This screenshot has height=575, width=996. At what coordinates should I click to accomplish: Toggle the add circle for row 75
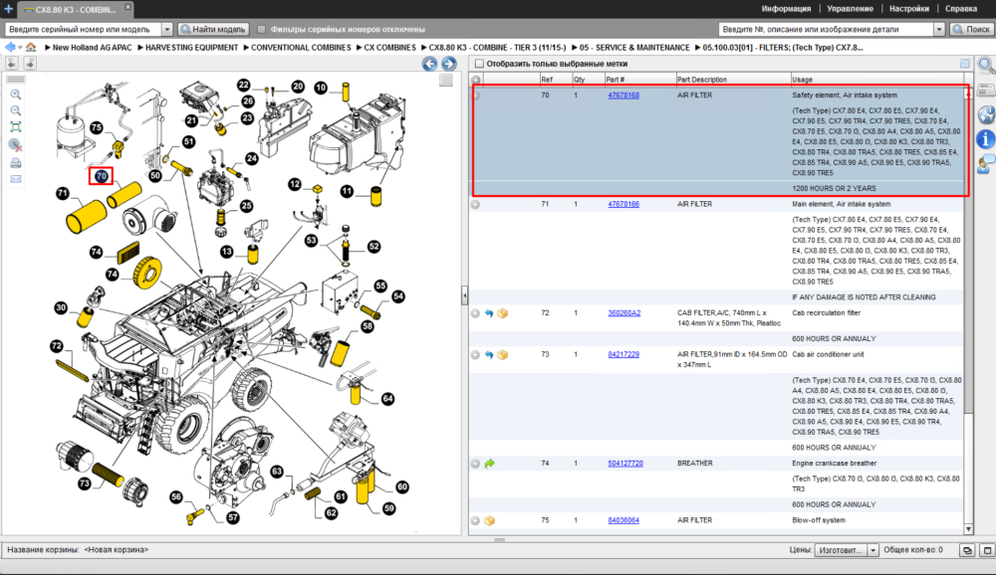click(475, 521)
